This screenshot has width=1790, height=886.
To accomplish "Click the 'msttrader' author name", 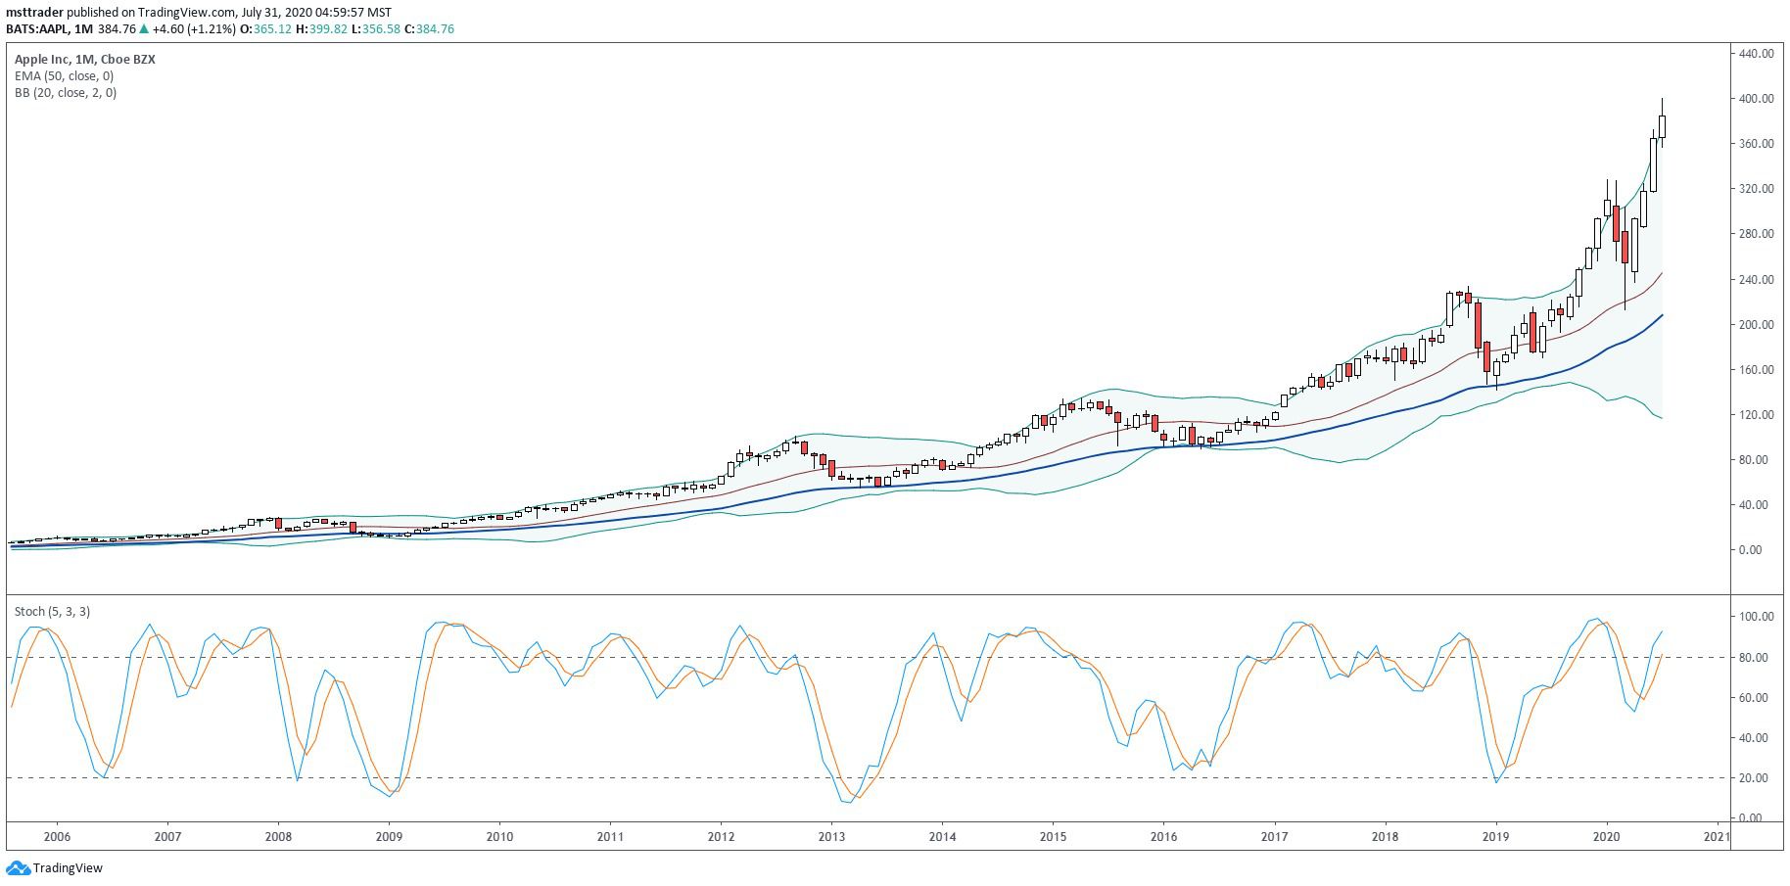I will click(x=35, y=13).
